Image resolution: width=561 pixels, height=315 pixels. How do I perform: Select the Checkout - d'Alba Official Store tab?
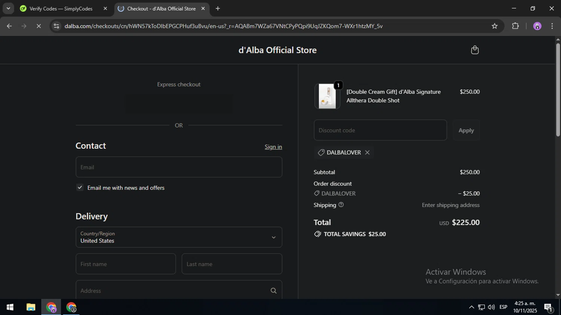(161, 9)
